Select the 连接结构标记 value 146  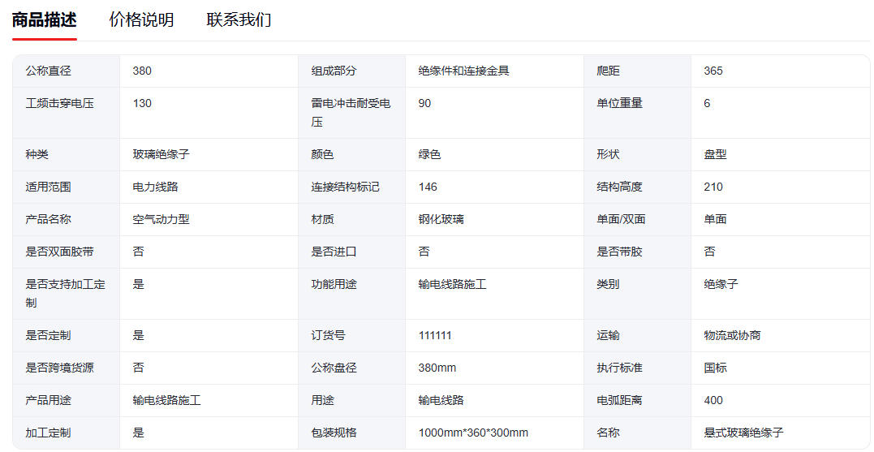tap(428, 187)
